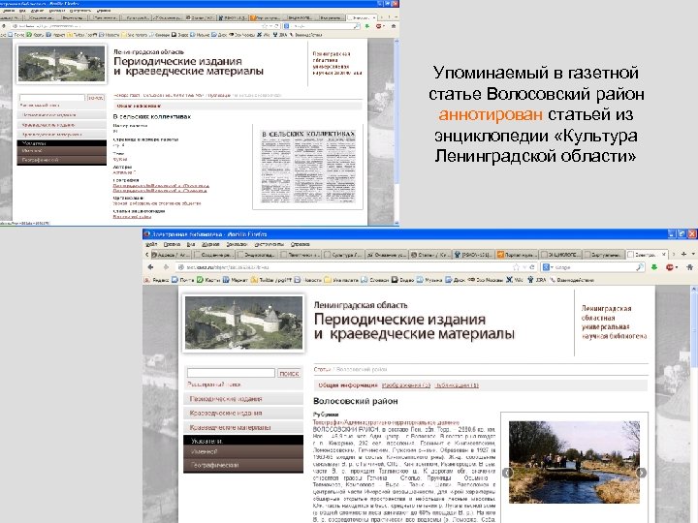Open the Публикации (1) tab link
This screenshot has height=523, width=698.
pos(457,385)
